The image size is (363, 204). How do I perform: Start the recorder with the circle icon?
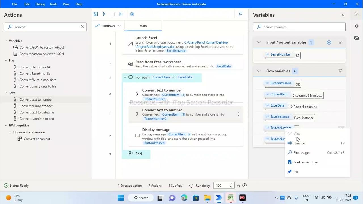[132, 14]
